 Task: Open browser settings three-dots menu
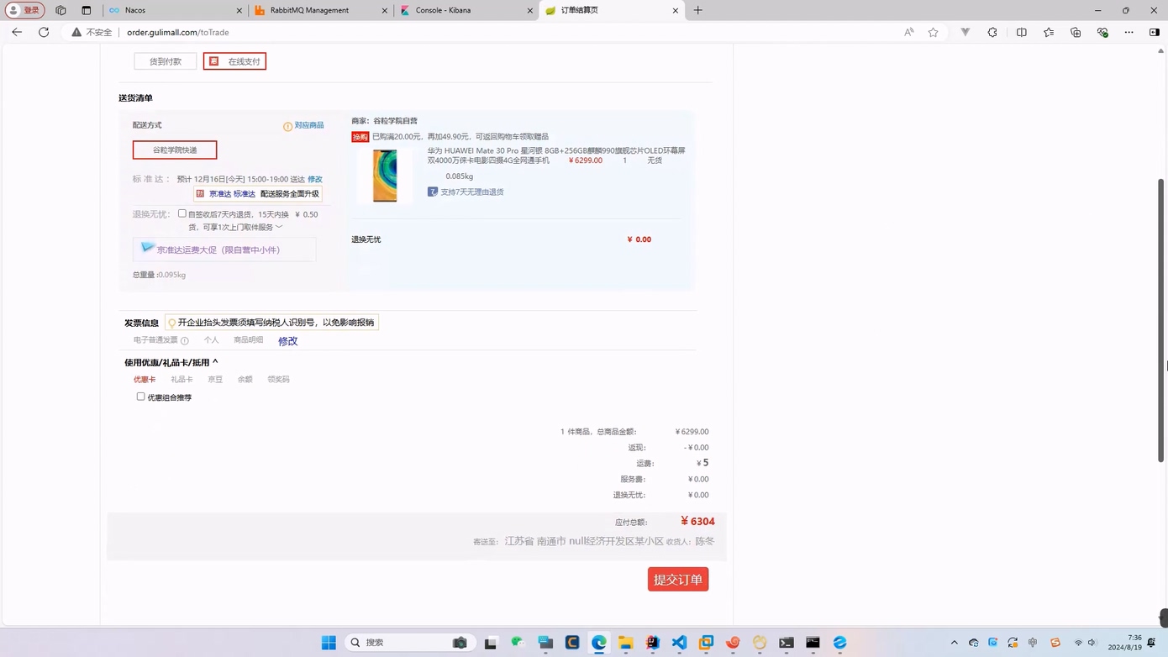(1129, 32)
